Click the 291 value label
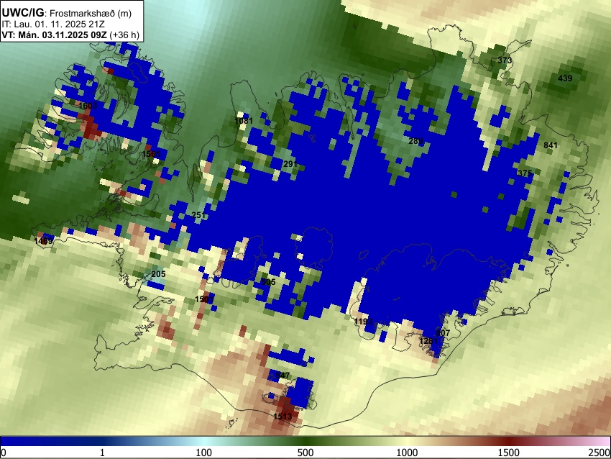The width and height of the screenshot is (611, 459). (290, 164)
